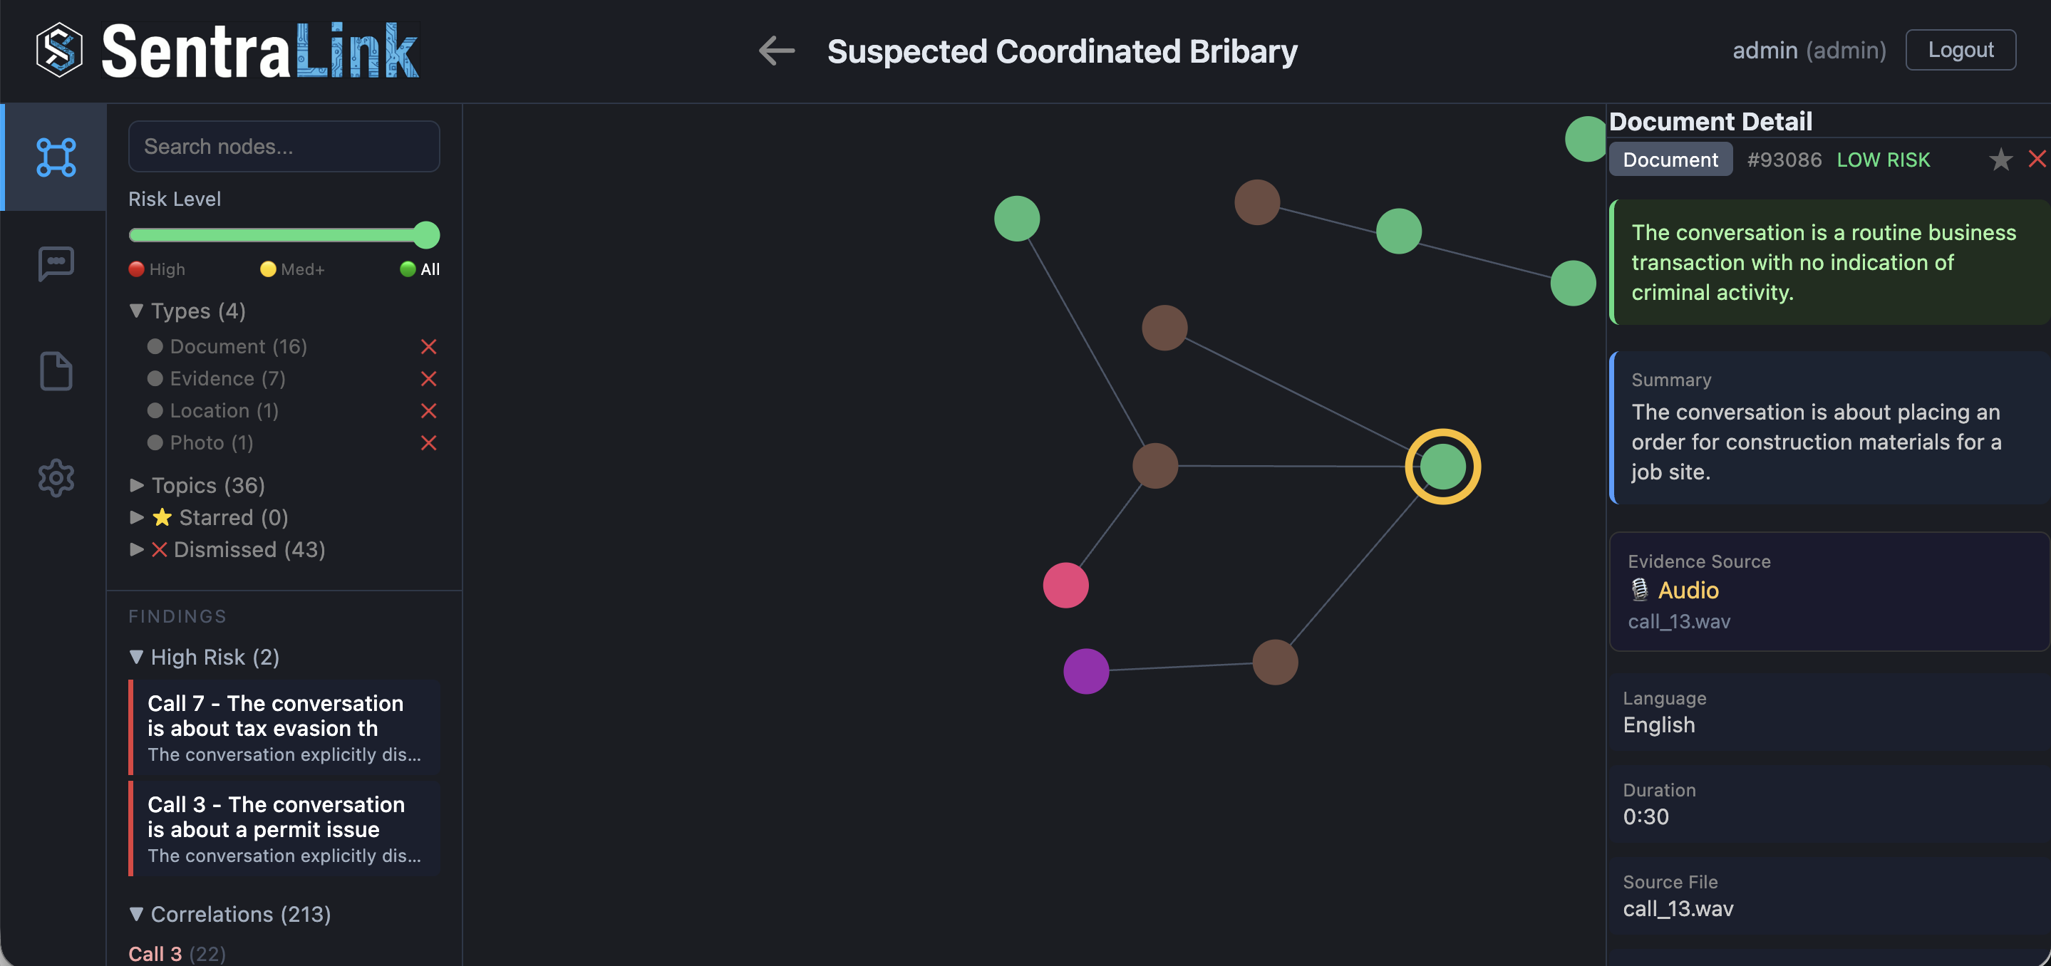The width and height of the screenshot is (2051, 966).
Task: Open the conversations panel from the sidebar
Action: coord(54,264)
